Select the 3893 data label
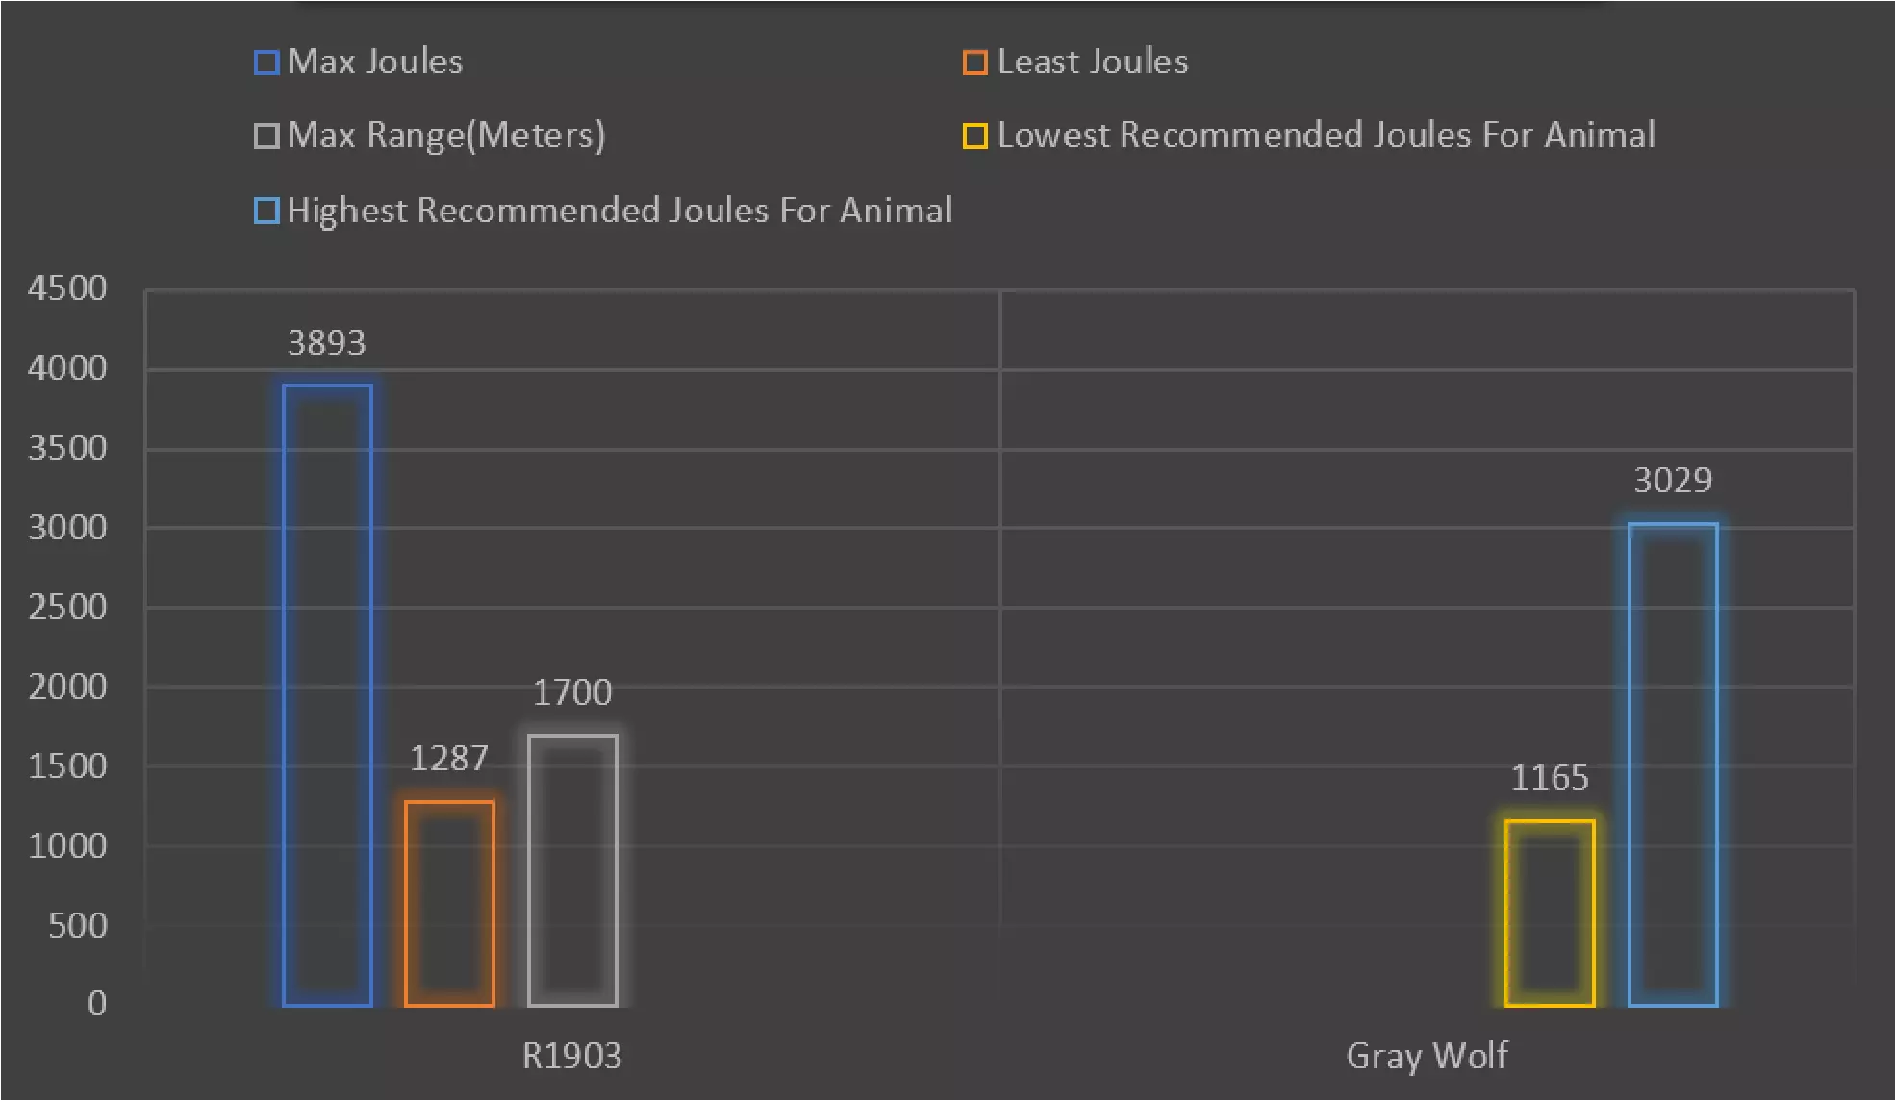 click(327, 343)
